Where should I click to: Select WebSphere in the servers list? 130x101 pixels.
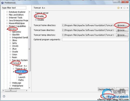tap(18, 86)
